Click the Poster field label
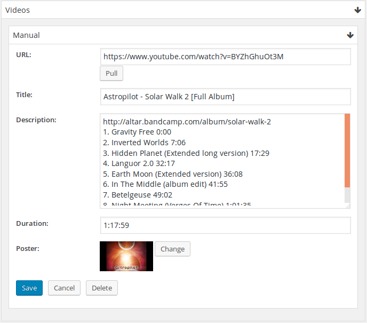The width and height of the screenshot is (367, 323). coord(28,248)
